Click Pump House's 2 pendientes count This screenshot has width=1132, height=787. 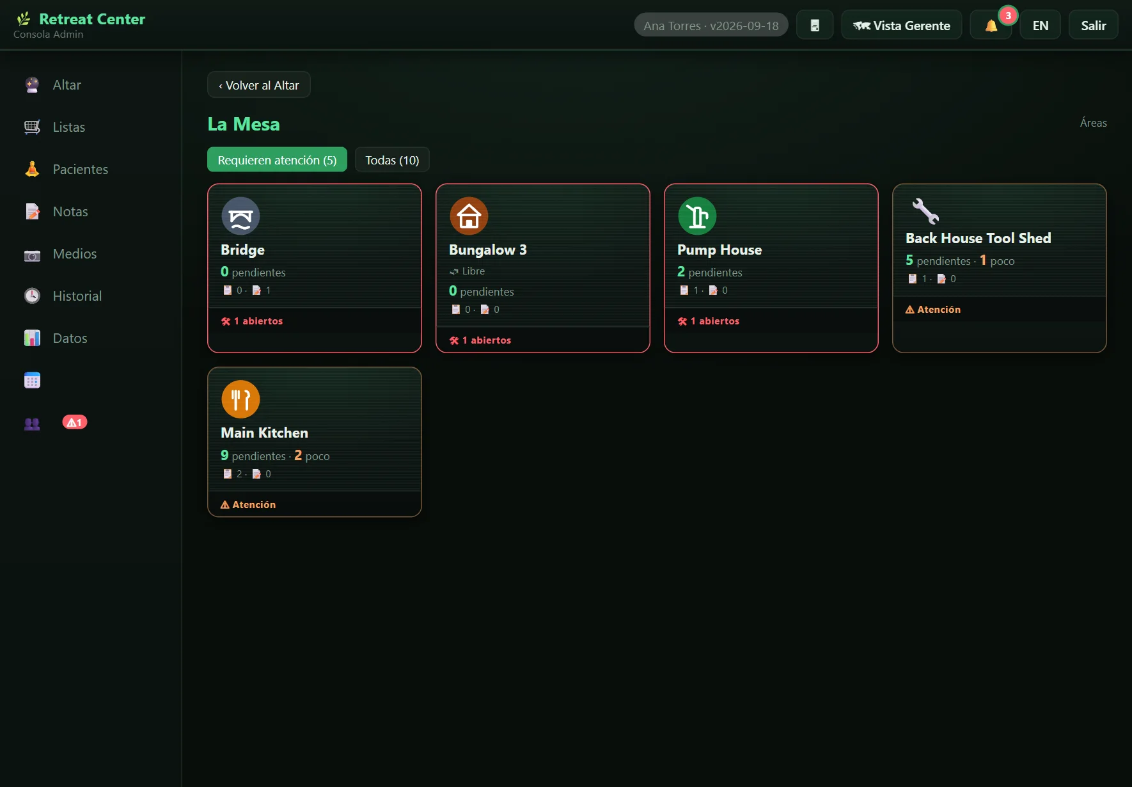710,272
